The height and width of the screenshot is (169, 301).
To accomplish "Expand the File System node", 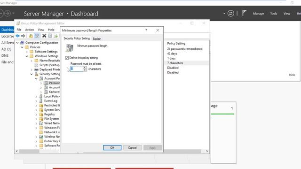I will click(36, 119).
